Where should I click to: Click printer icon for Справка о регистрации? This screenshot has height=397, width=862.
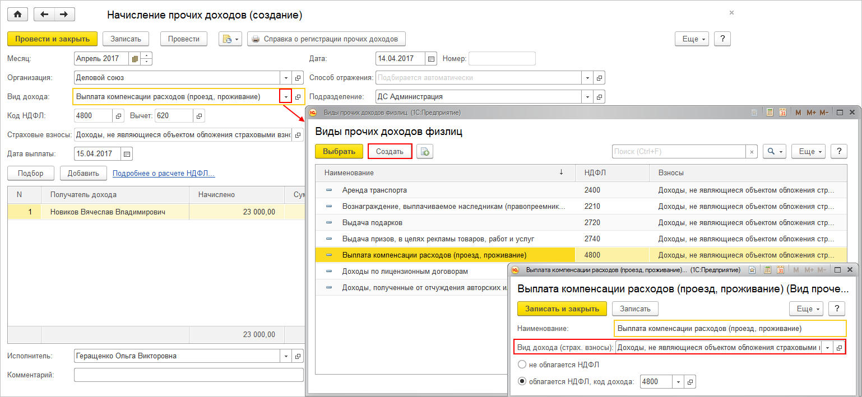pyautogui.click(x=256, y=39)
